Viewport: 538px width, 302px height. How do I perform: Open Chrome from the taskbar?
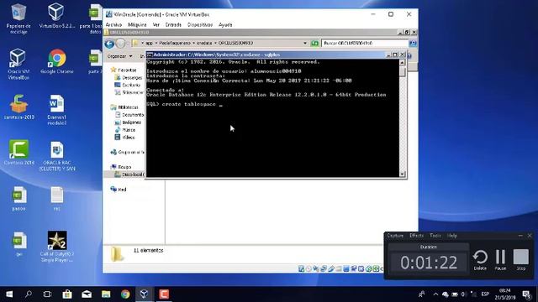point(125,294)
